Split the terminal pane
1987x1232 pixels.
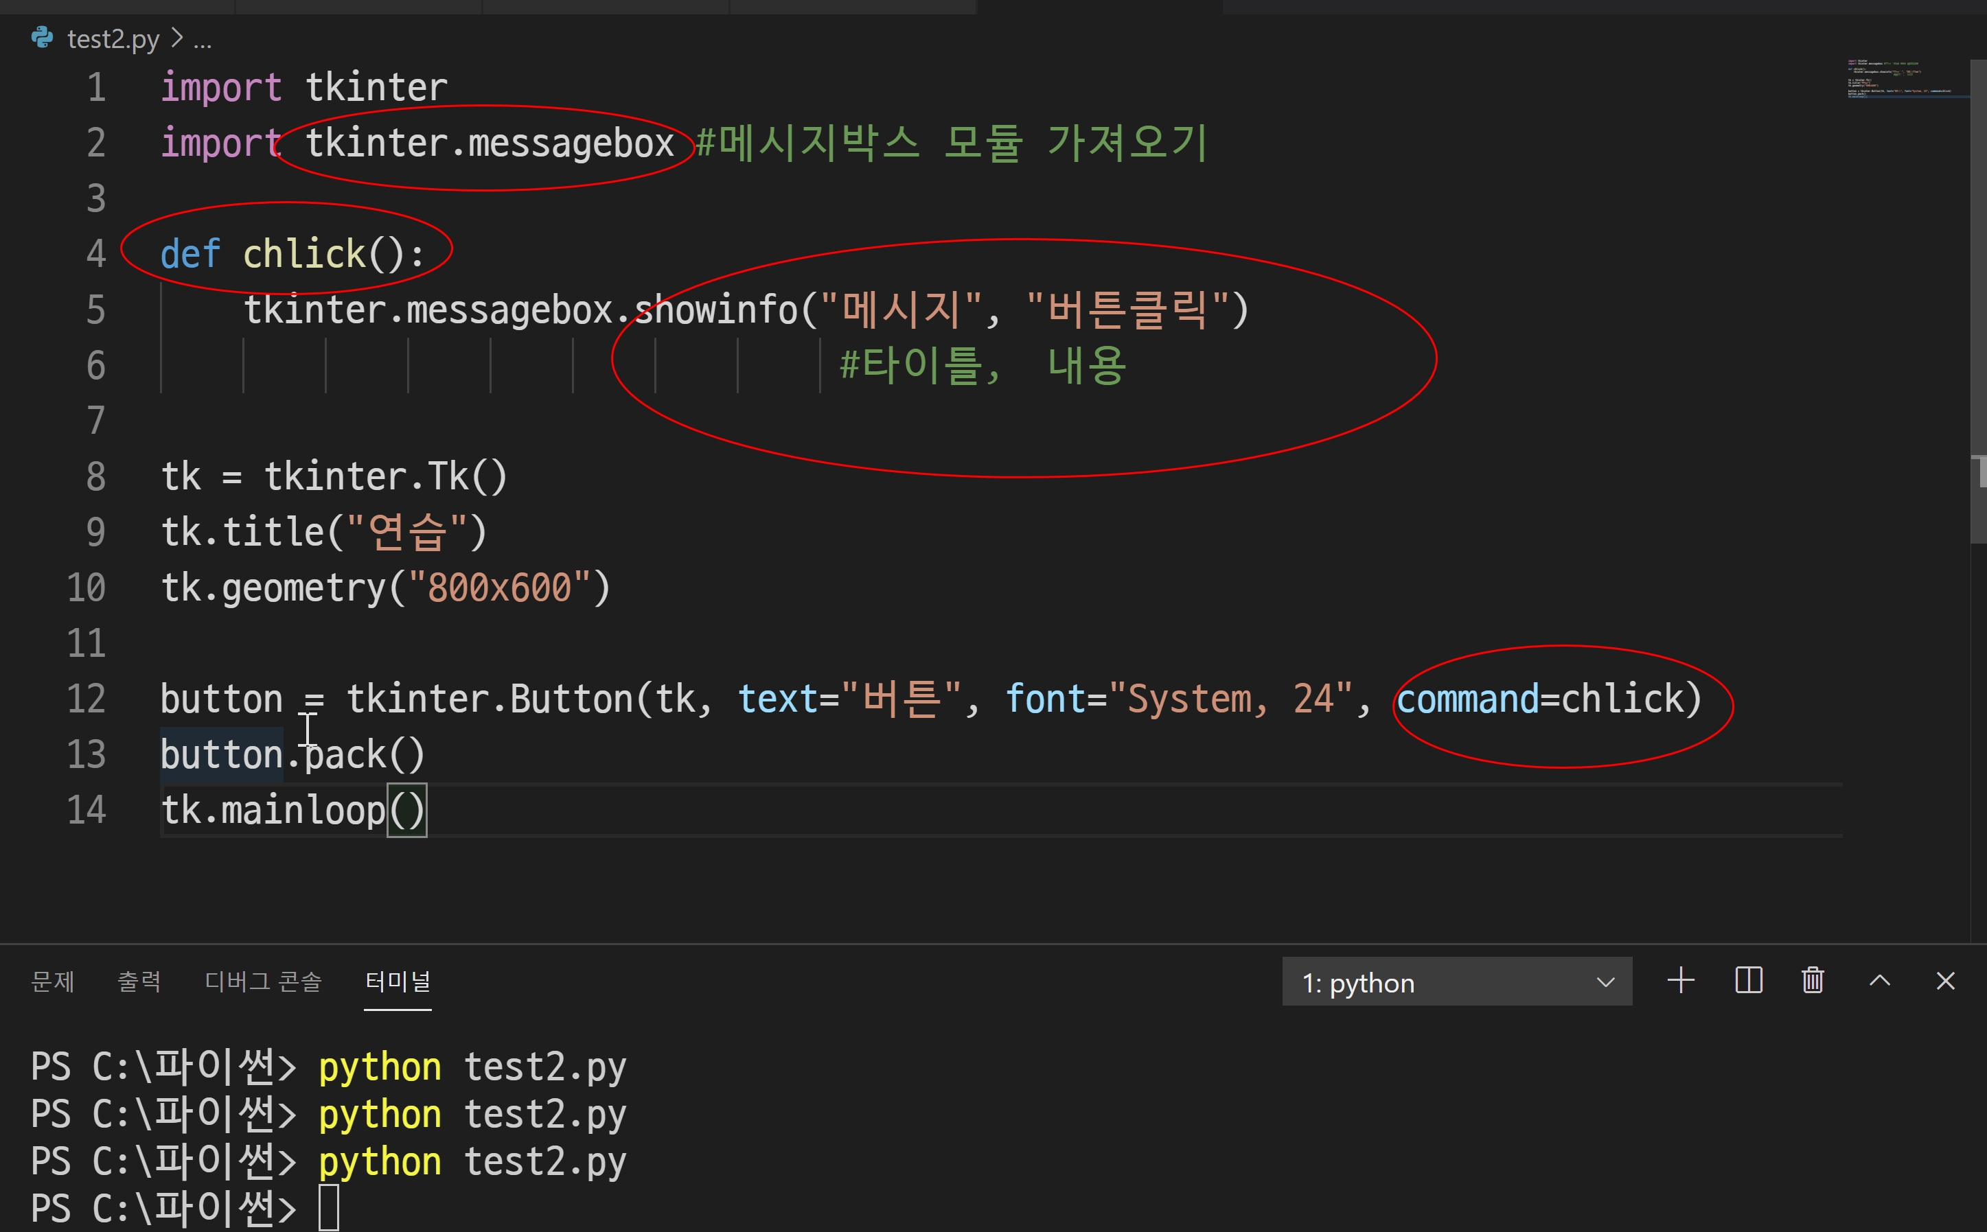(1748, 980)
